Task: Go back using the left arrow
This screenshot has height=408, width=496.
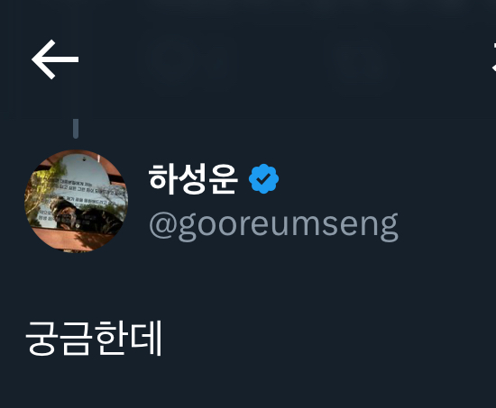Action: [55, 59]
